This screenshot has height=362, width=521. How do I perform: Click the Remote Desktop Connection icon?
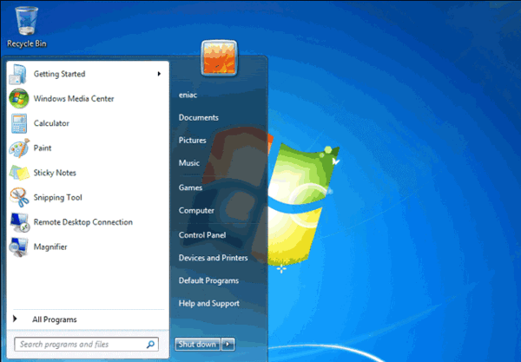(20, 222)
